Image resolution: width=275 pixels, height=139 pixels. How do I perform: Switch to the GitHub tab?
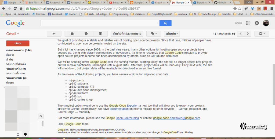click(x=222, y=3)
